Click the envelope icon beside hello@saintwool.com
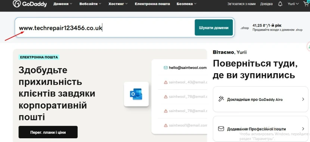This screenshot has height=142, width=310. pos(166,68)
